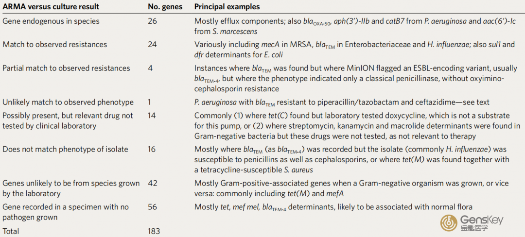Click 'Does not match phenotype of isolate' label
525x237 pixels.
pyautogui.click(x=65, y=149)
